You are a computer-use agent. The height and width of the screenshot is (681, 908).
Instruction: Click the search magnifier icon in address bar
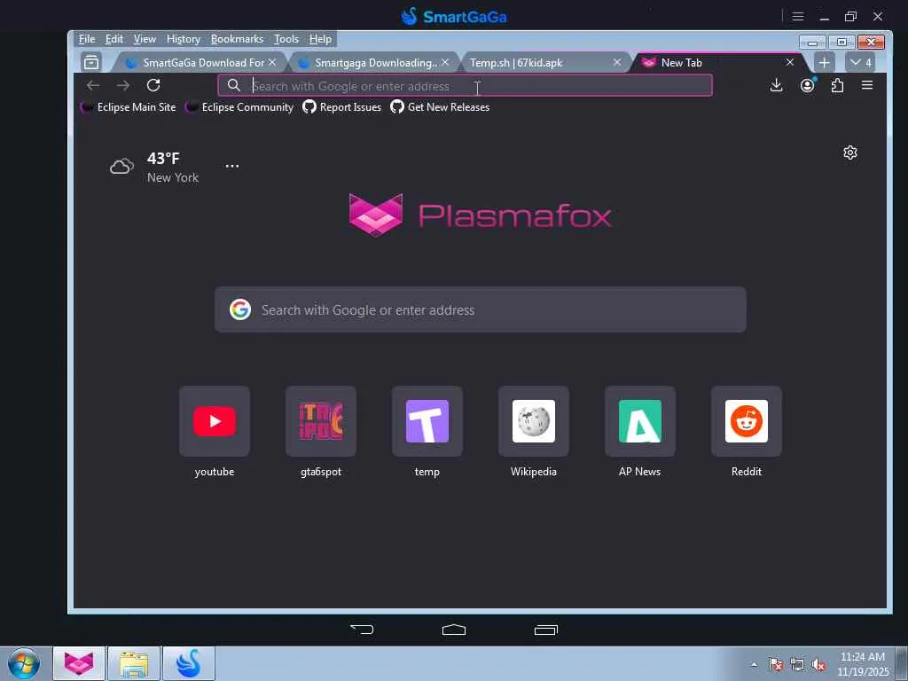(234, 86)
